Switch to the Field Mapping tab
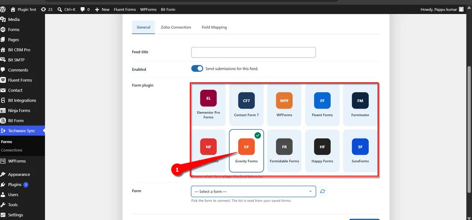This screenshot has width=472, height=220. click(x=214, y=27)
